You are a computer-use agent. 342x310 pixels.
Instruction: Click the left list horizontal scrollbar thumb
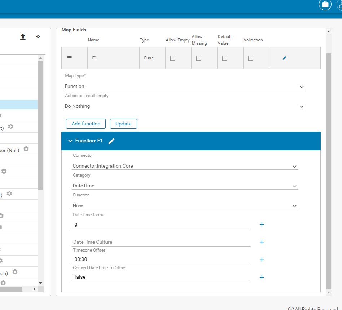(x=11, y=289)
